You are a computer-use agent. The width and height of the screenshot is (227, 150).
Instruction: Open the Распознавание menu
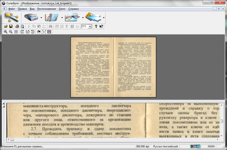pos(47,9)
